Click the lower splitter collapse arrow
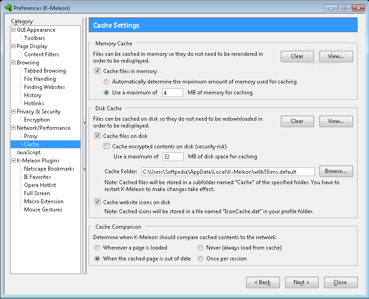The height and width of the screenshot is (299, 369). tap(84, 169)
